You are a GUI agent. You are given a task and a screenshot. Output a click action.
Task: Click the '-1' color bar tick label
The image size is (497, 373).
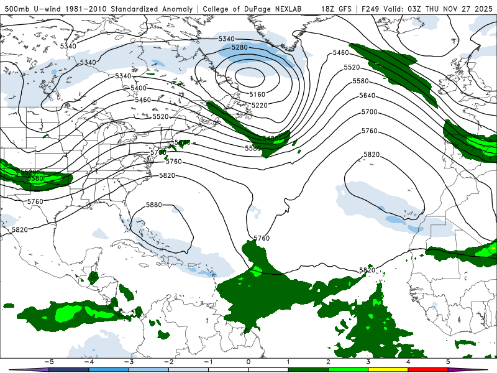pyautogui.click(x=208, y=362)
